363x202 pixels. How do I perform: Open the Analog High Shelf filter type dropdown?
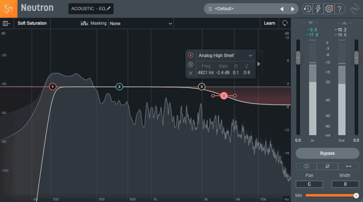(226, 55)
